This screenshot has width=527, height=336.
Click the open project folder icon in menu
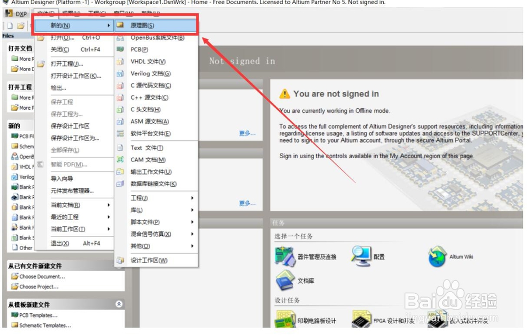pyautogui.click(x=41, y=64)
